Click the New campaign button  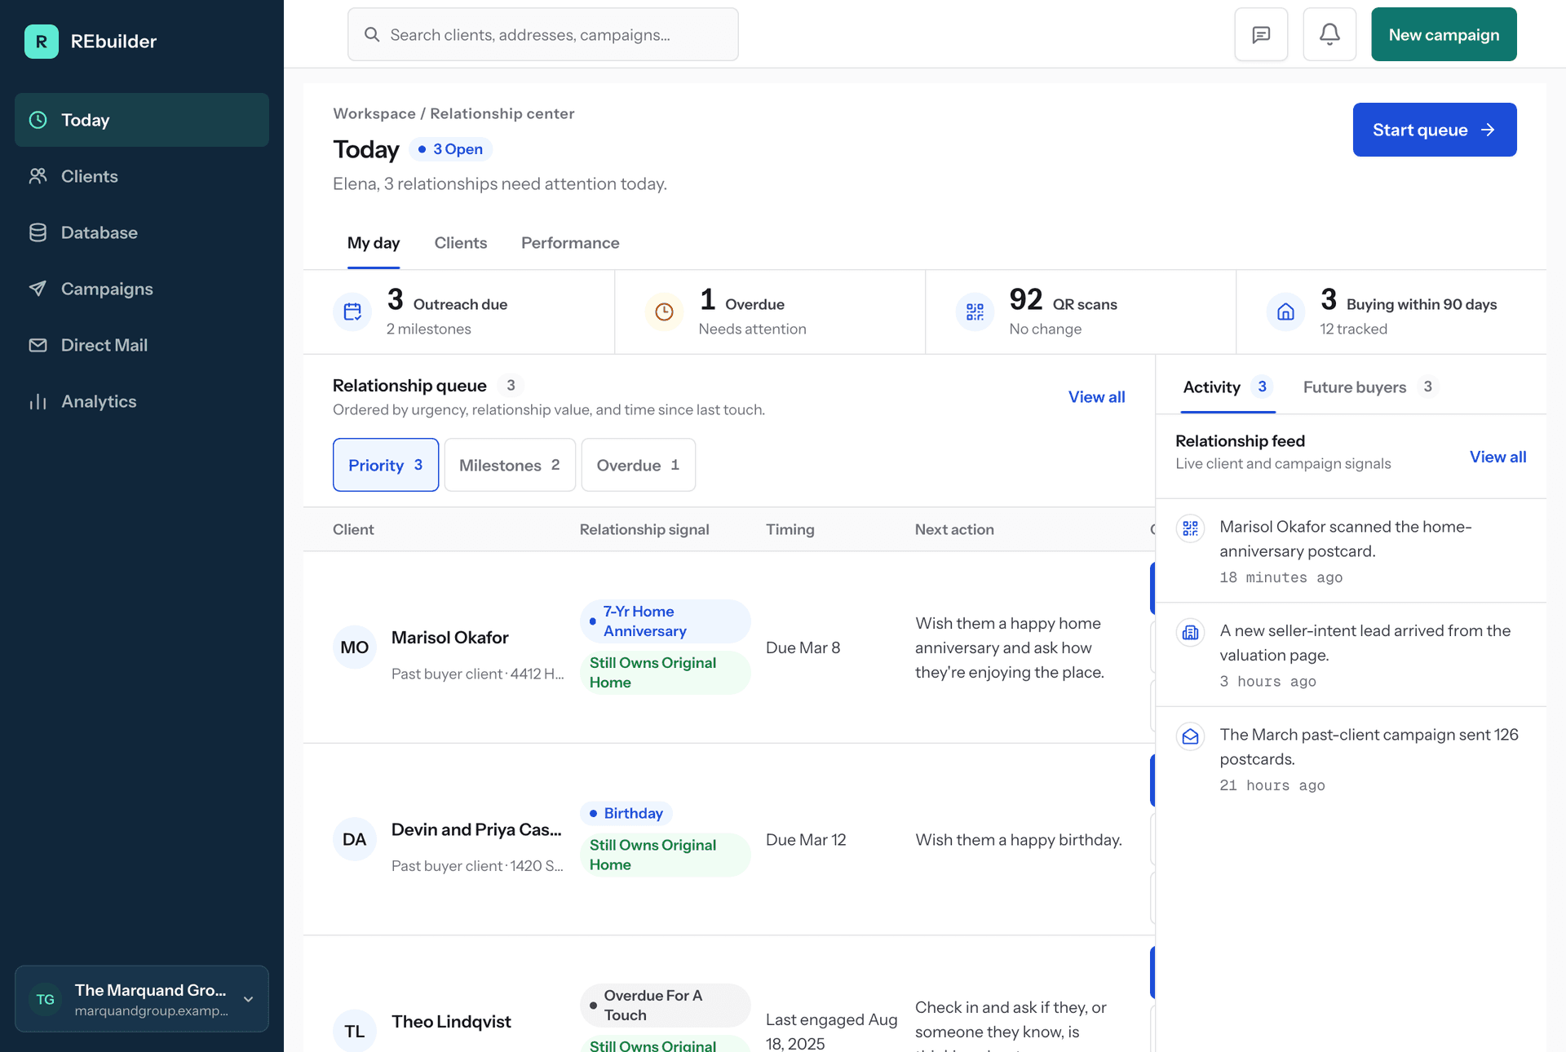point(1444,34)
